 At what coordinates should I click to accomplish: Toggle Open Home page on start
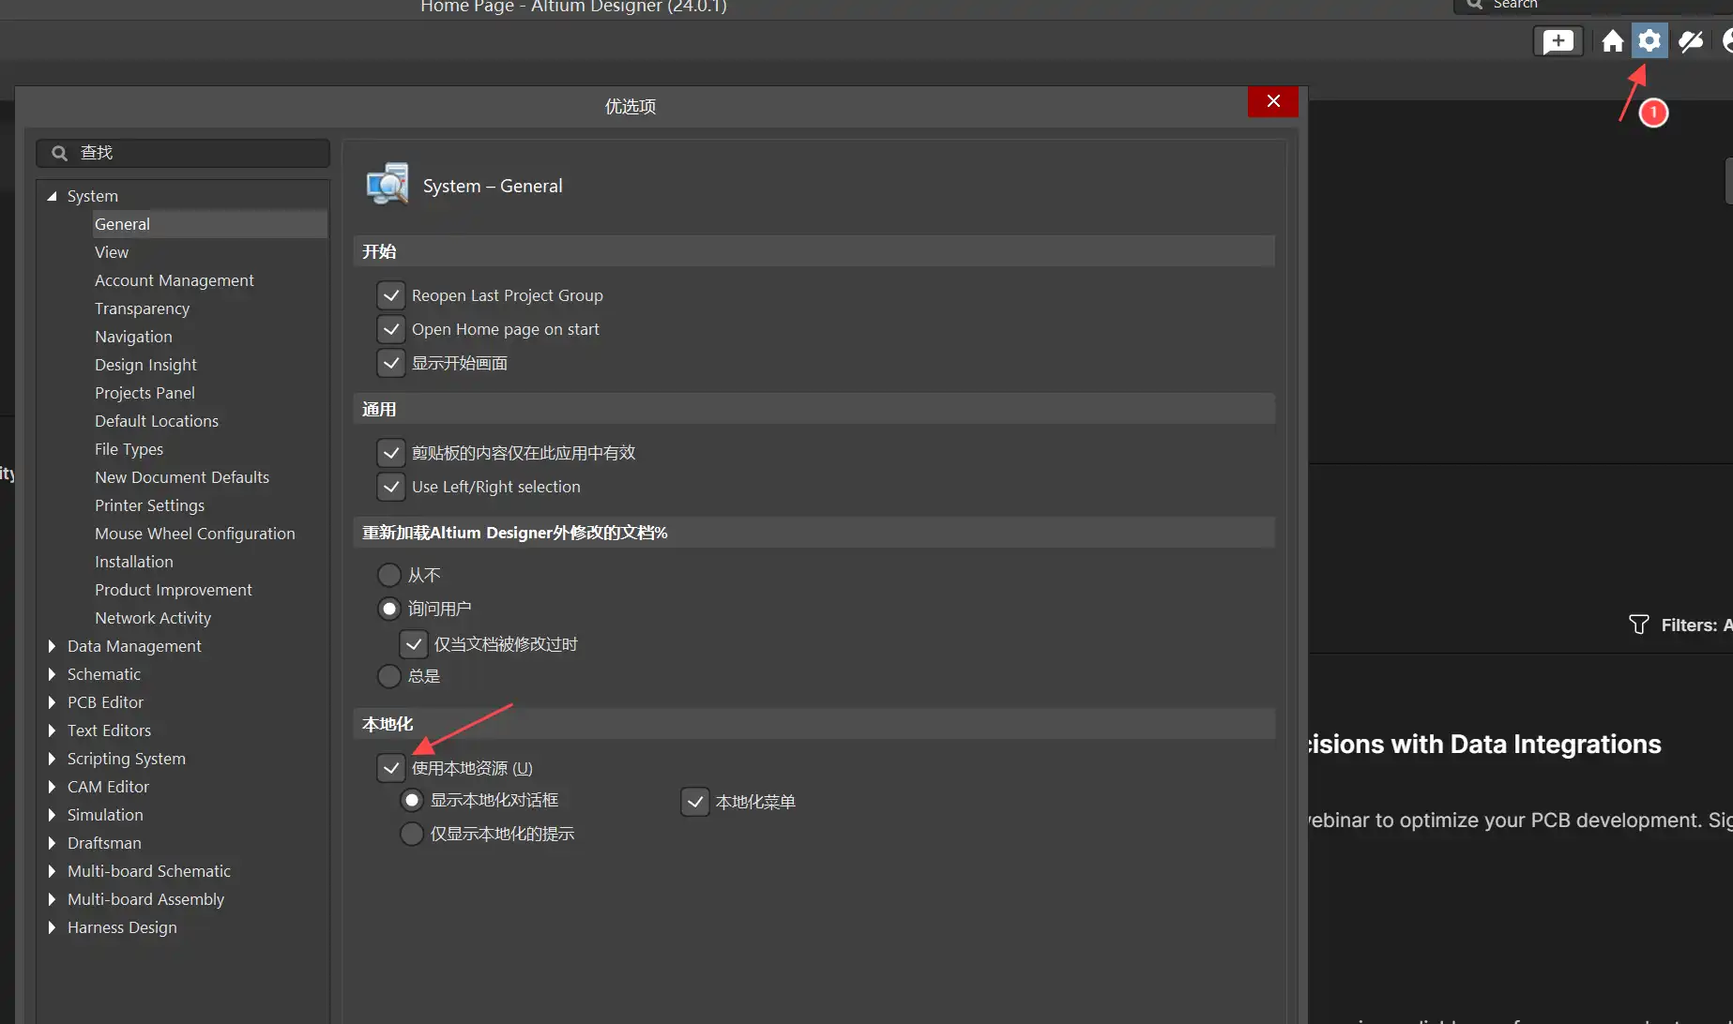[x=391, y=329]
